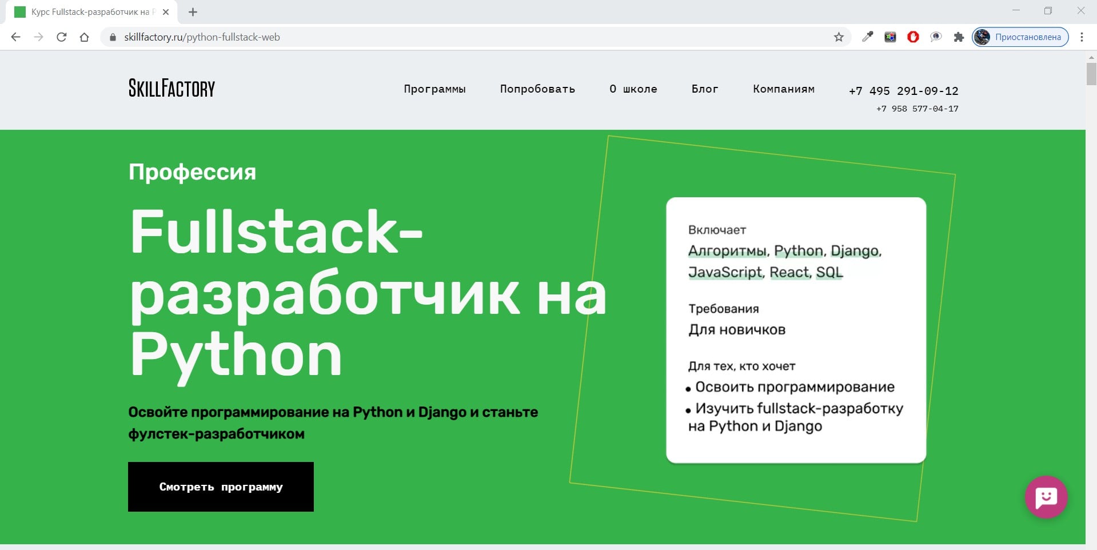
Task: Click the Для тех, кто хочет label
Action: [x=741, y=366]
